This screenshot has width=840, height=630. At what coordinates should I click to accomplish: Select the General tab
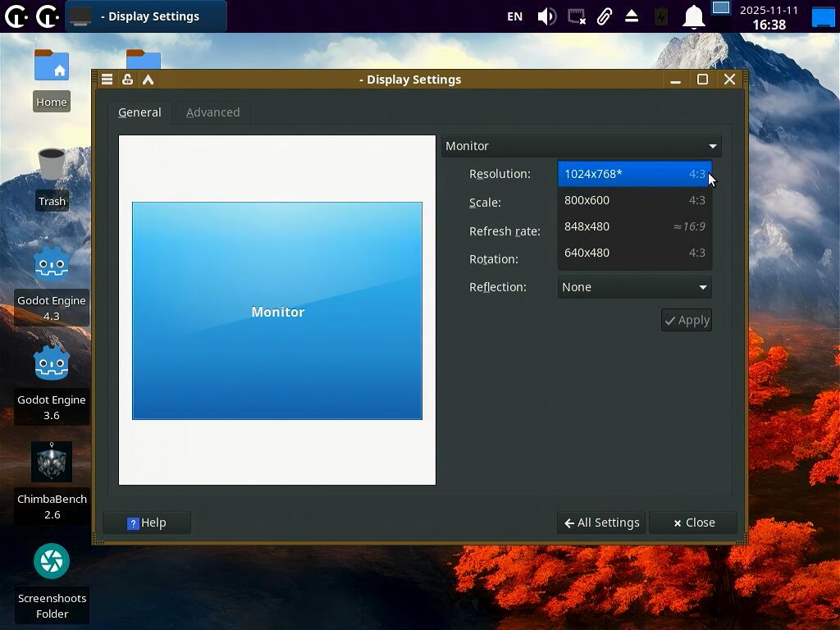[x=139, y=112]
